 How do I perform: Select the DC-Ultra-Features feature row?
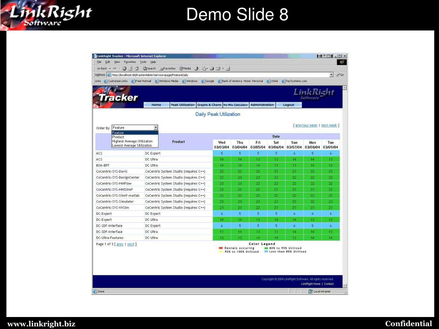pos(218,238)
